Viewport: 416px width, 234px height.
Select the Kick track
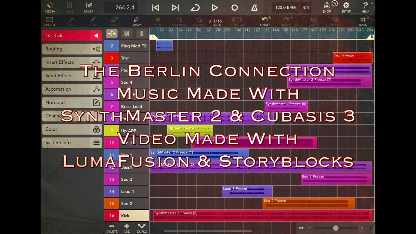click(126, 215)
